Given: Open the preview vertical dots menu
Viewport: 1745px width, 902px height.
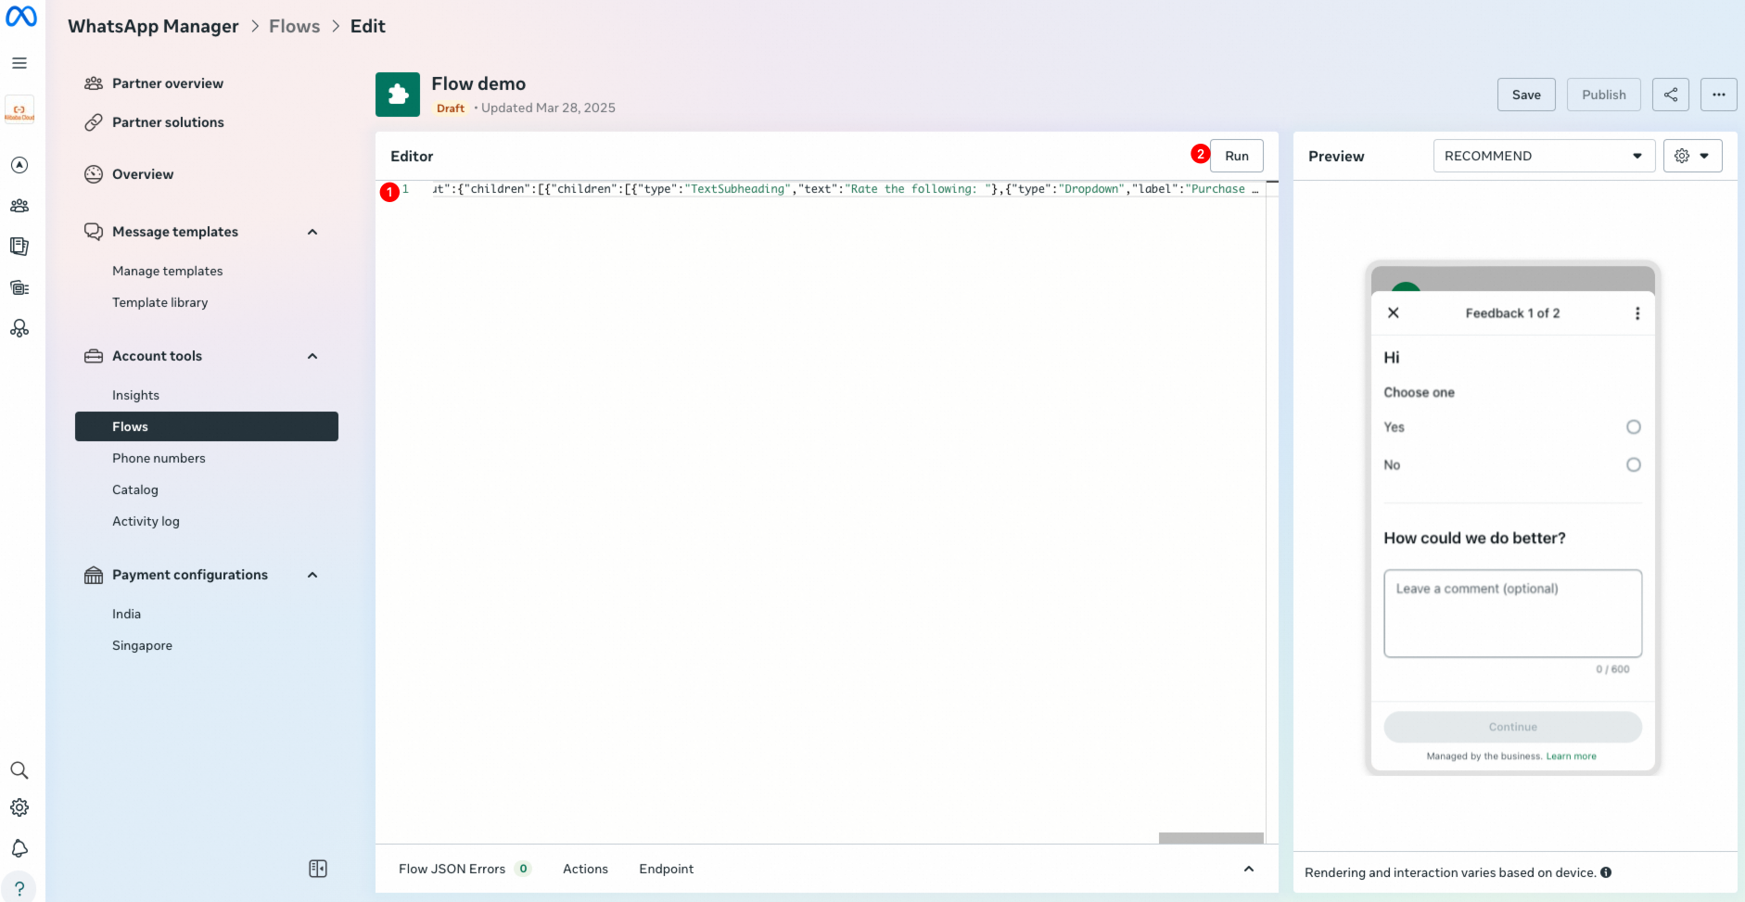Looking at the screenshot, I should (1637, 313).
